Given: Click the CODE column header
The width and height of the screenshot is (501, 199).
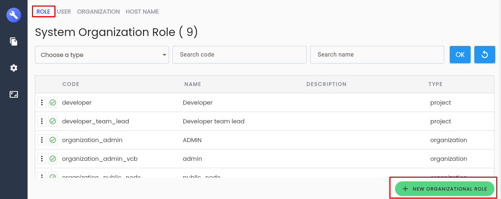Looking at the screenshot, I should [x=71, y=84].
